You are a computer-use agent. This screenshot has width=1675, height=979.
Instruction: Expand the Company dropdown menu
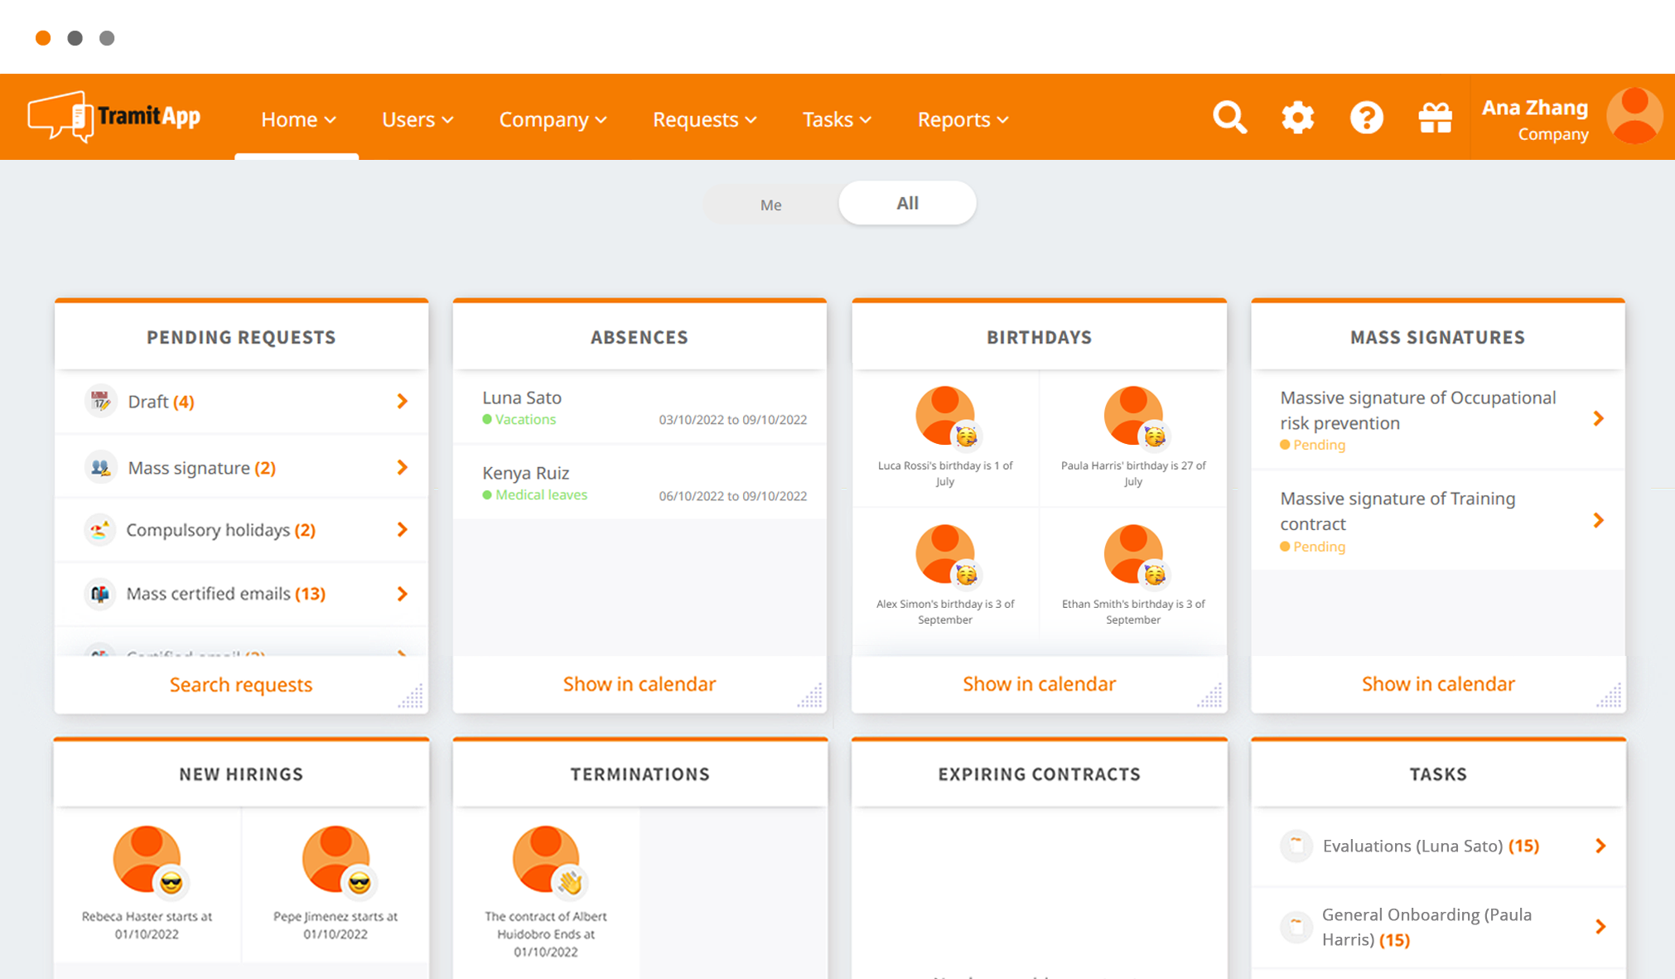click(x=553, y=119)
